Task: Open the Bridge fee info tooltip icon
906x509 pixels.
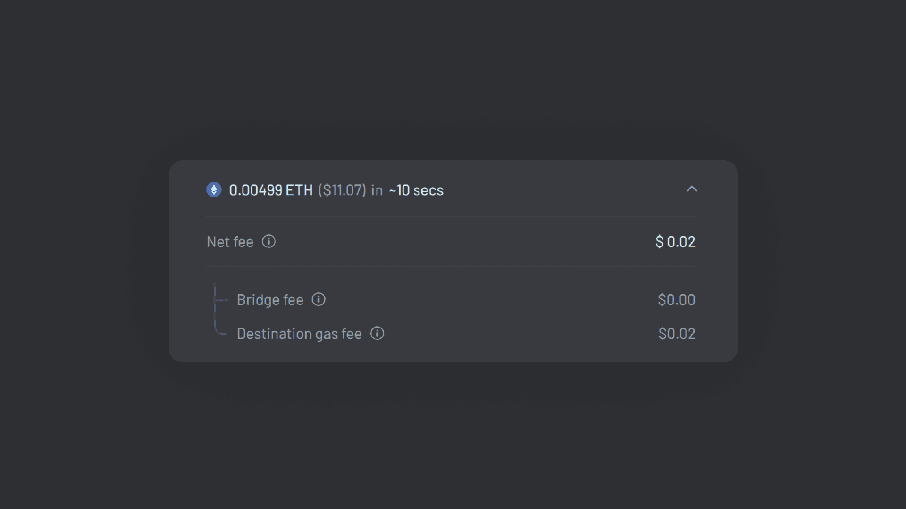Action: [319, 300]
